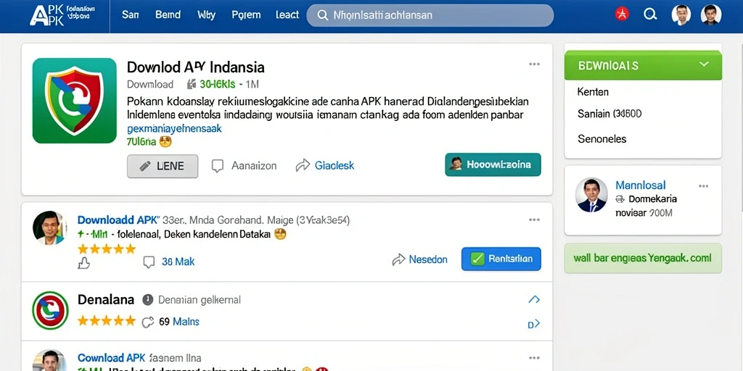Click the five-star rating on Denalana row
743x371 pixels.
click(107, 321)
